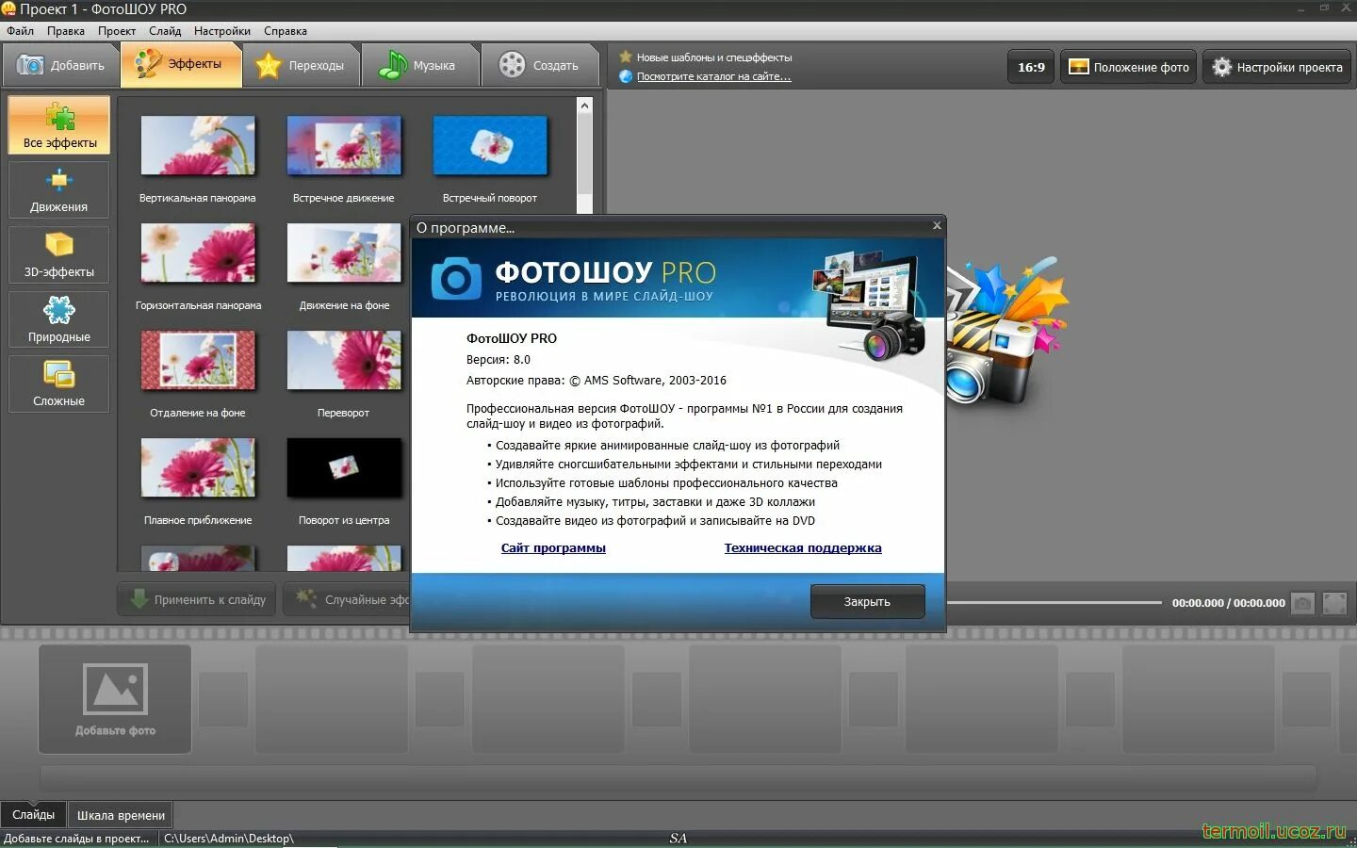Switch to the Эффекты tab
Screen dimensions: 1357x848
[181, 65]
